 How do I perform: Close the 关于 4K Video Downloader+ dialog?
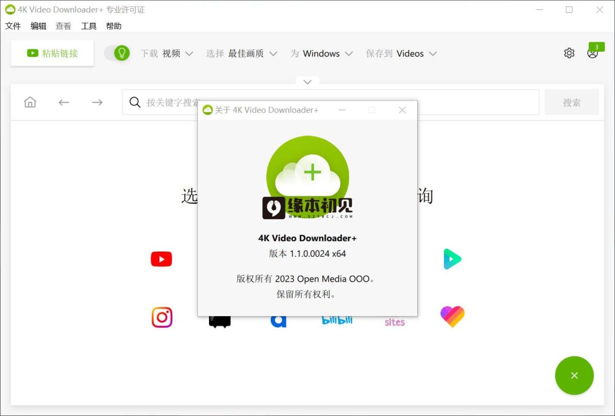pos(402,110)
